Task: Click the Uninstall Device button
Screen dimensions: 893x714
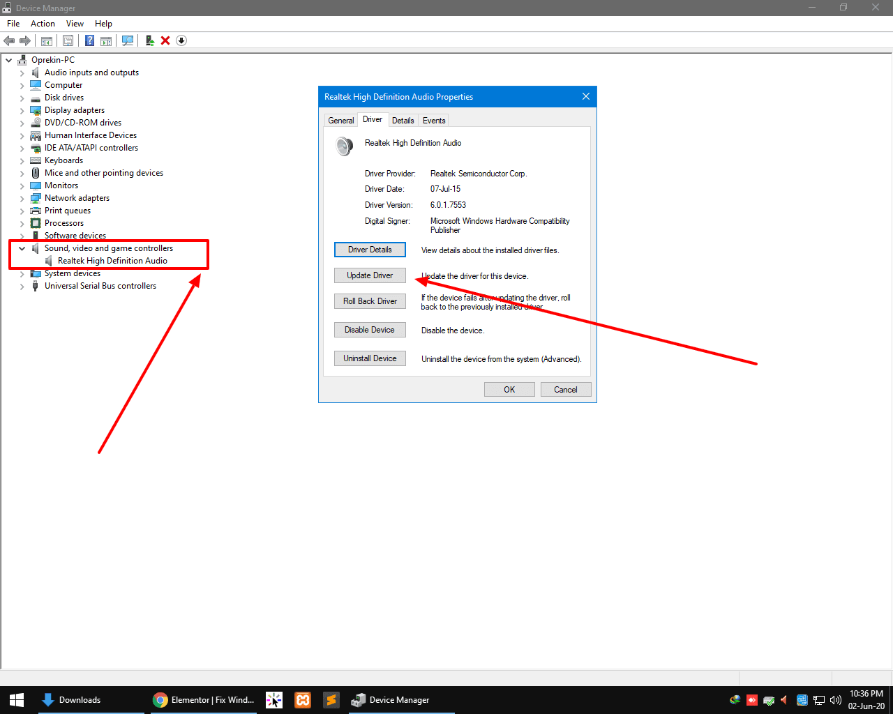Action: 370,358
